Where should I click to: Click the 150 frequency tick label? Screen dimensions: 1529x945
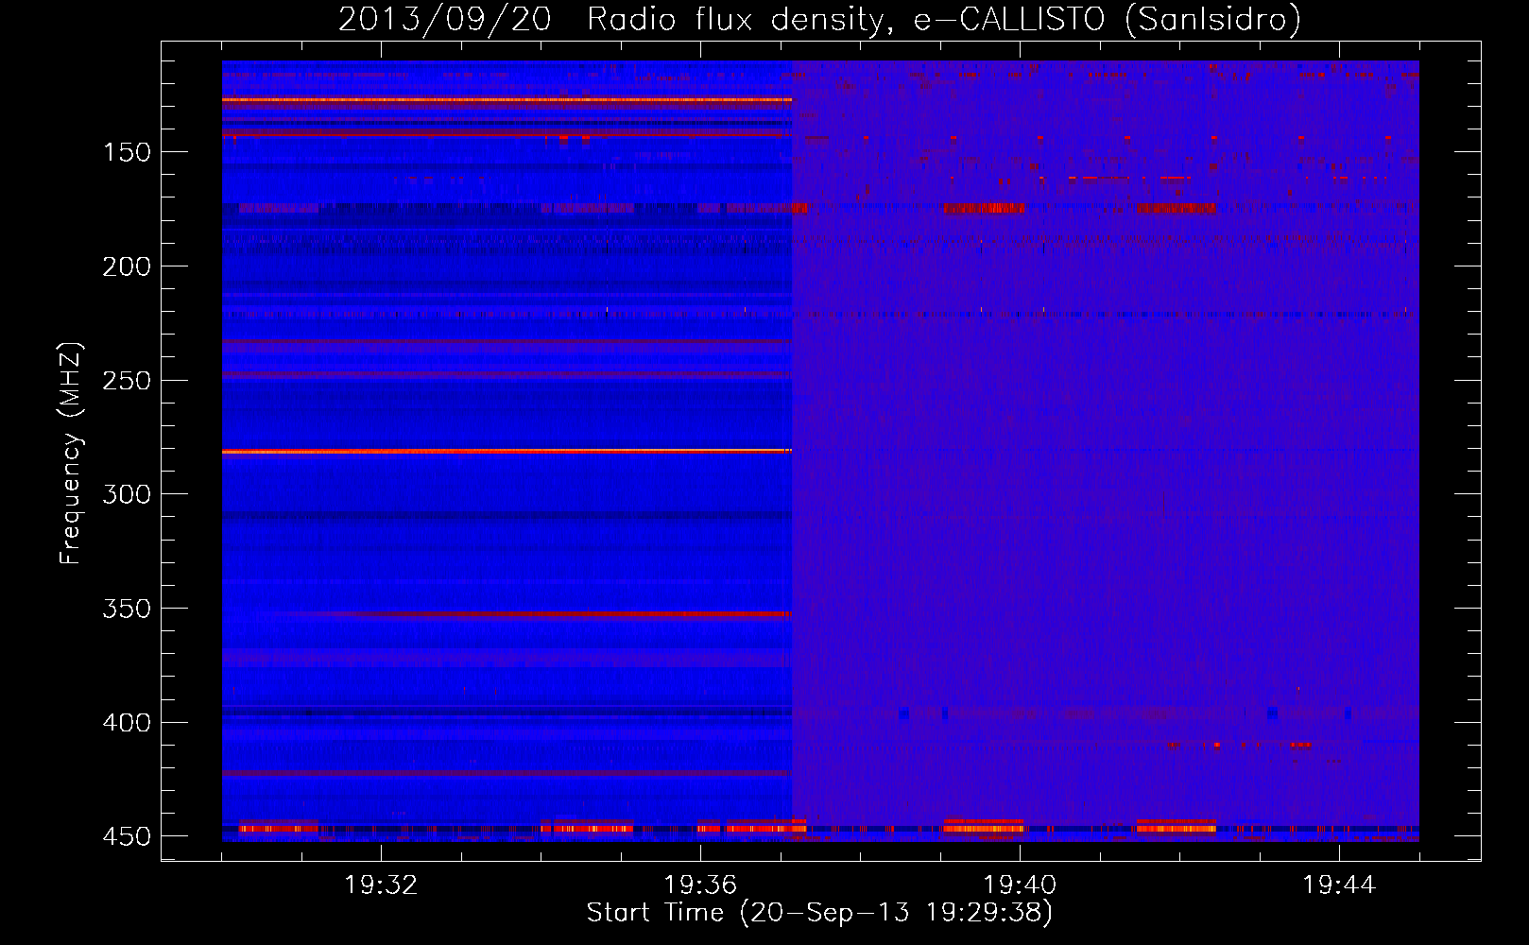click(127, 152)
